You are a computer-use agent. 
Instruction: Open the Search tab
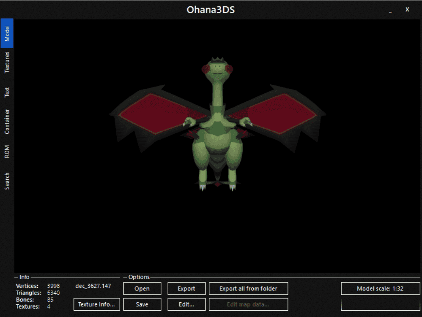click(x=7, y=181)
